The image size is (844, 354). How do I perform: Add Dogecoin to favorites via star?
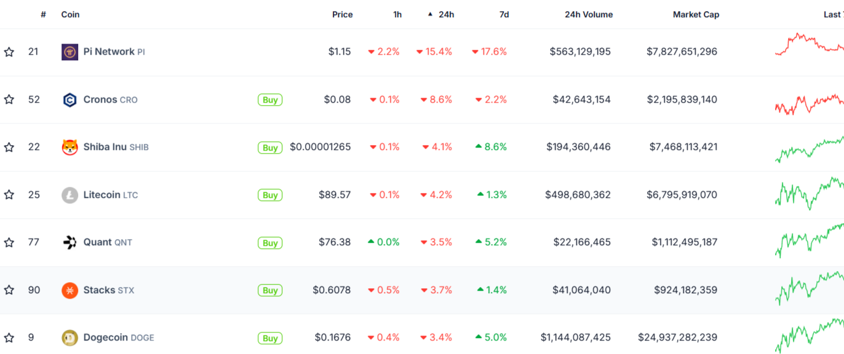[9, 338]
